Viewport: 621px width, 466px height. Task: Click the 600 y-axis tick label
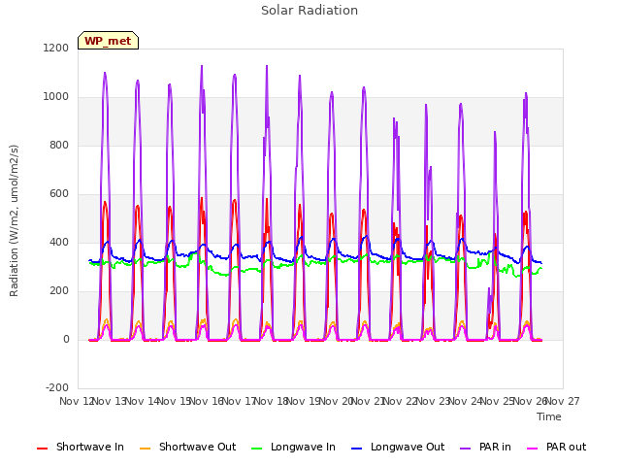point(59,194)
